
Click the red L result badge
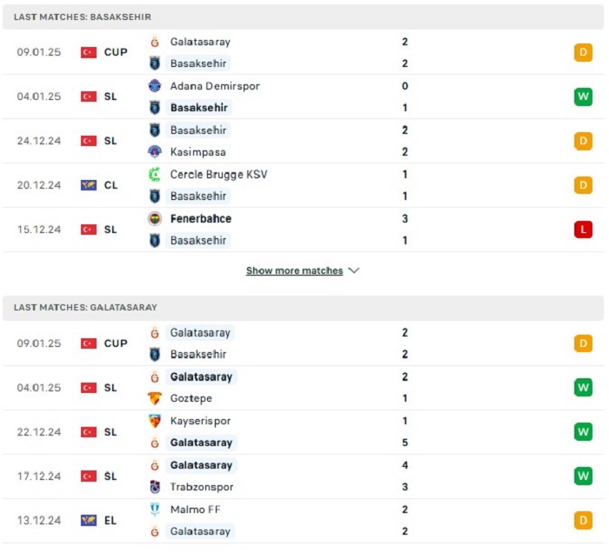(x=583, y=230)
